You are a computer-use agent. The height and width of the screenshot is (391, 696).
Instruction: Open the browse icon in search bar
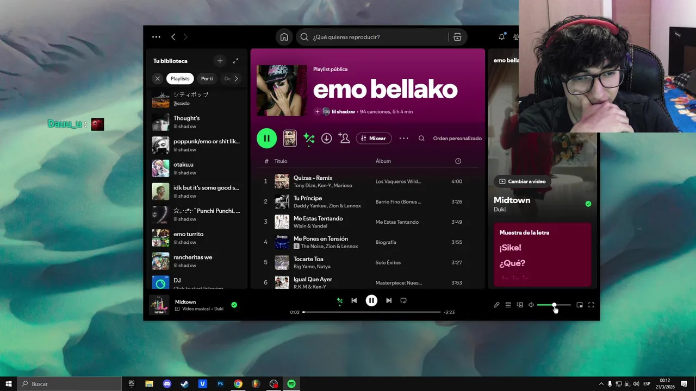457,37
